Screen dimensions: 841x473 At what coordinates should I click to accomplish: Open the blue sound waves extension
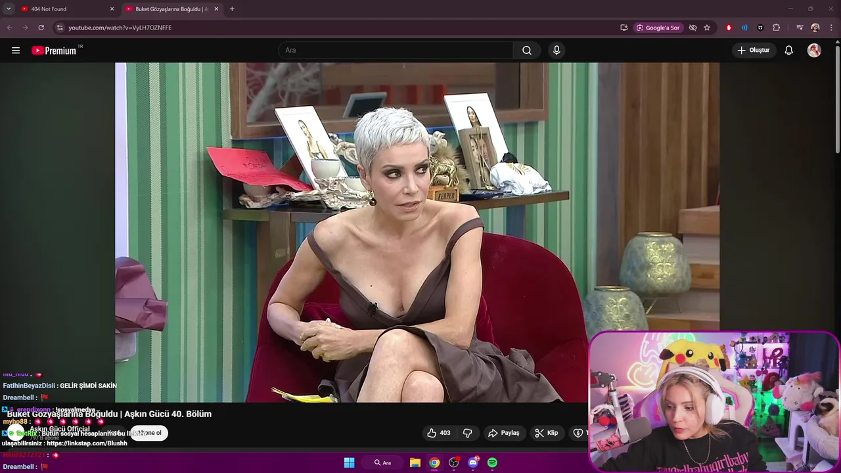click(744, 28)
